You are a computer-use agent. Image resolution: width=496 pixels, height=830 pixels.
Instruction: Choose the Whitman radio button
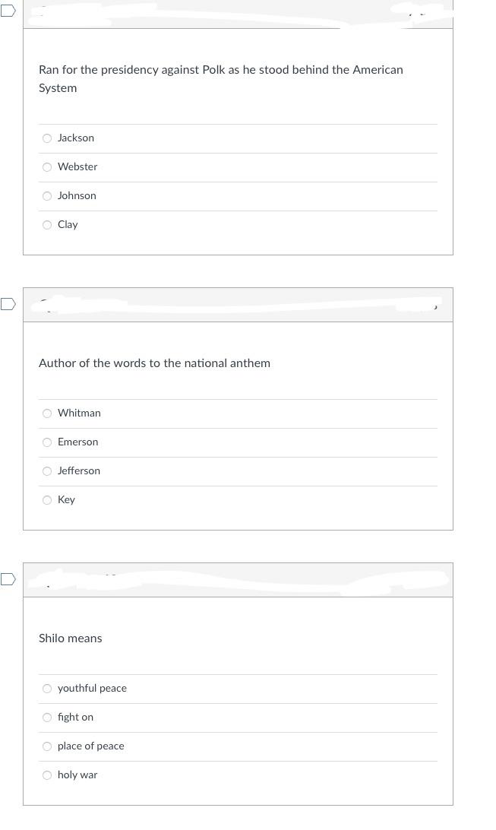pyautogui.click(x=47, y=413)
